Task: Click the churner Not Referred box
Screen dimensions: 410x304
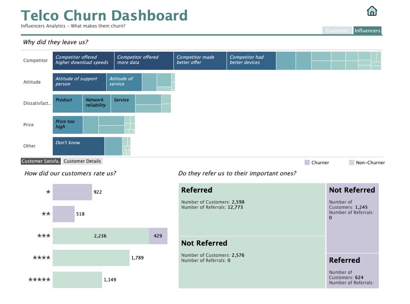Action: pyautogui.click(x=352, y=216)
